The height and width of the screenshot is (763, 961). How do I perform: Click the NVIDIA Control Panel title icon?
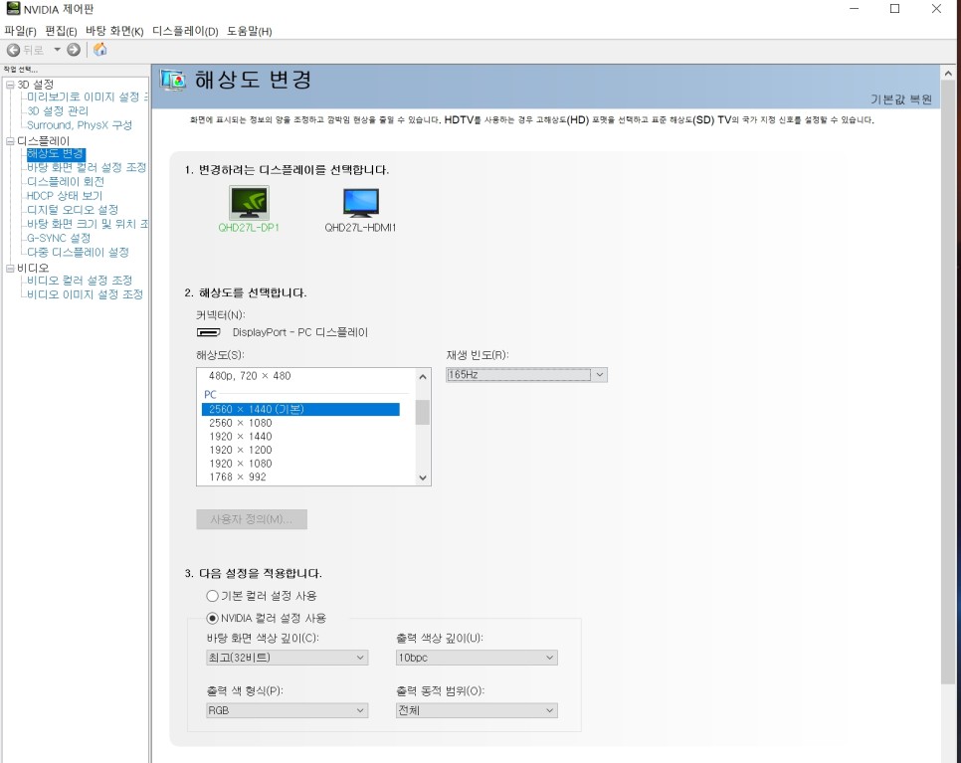tap(13, 9)
